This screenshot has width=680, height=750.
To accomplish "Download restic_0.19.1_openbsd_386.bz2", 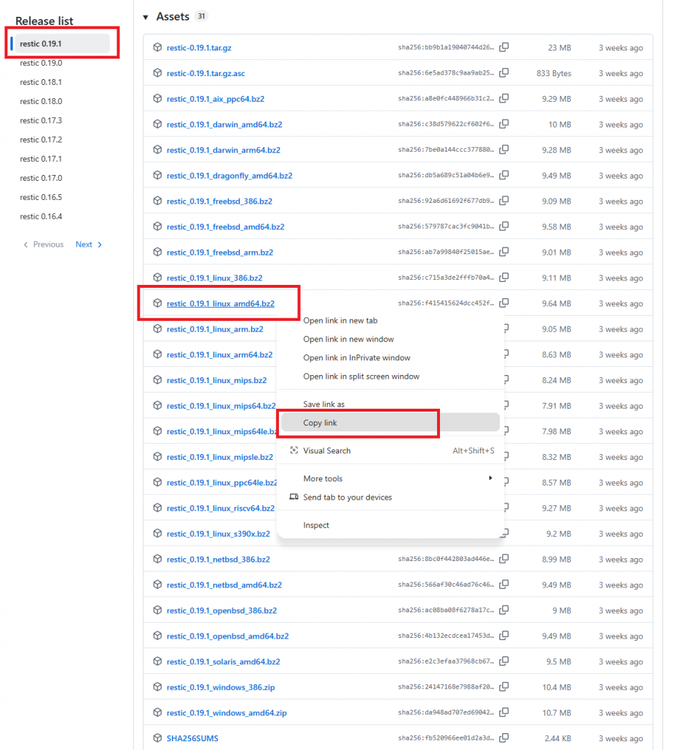I will 222,610.
